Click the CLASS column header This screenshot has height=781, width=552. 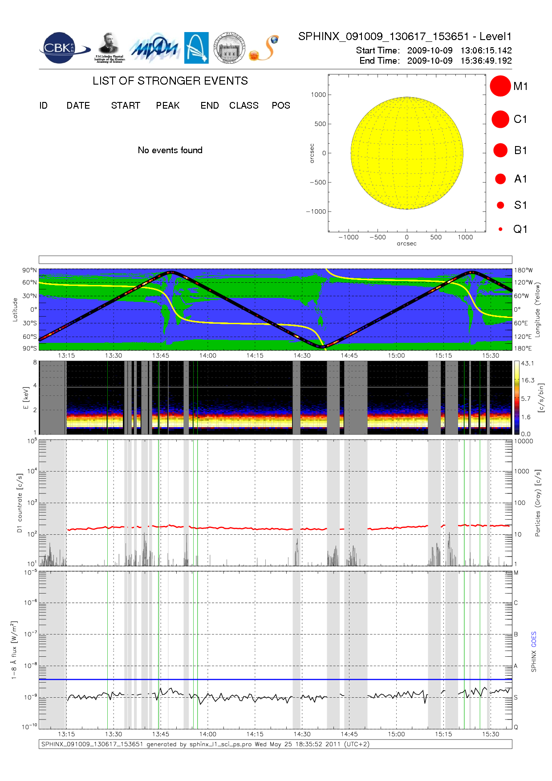pyautogui.click(x=244, y=106)
